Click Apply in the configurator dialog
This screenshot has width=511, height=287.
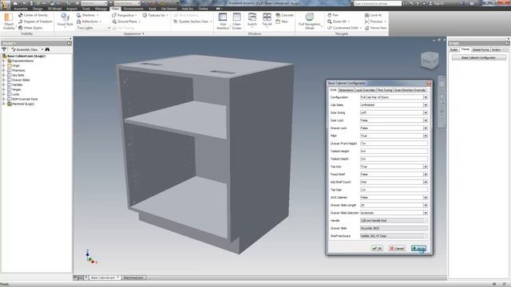(x=418, y=248)
